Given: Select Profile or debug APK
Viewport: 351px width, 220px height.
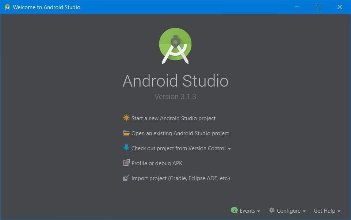Looking at the screenshot, I should [157, 163].
